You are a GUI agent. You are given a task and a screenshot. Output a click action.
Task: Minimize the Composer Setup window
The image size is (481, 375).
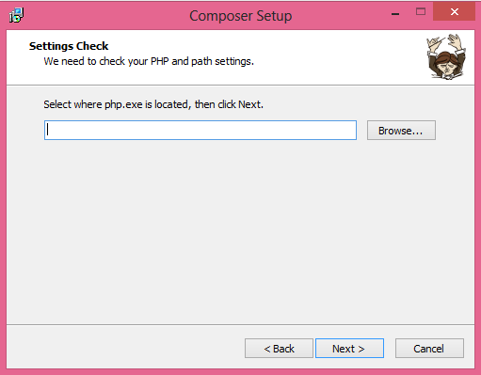pos(395,14)
